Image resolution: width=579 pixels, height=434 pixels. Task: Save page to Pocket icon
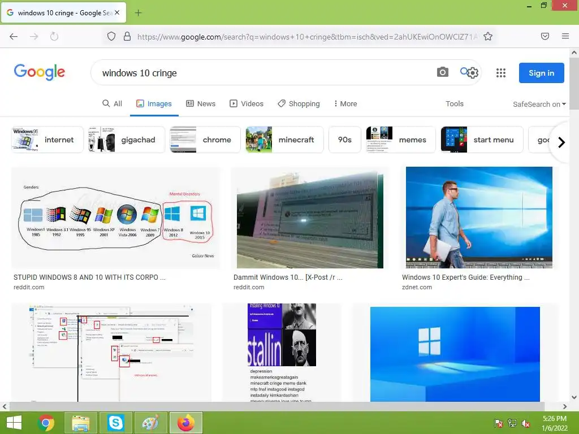coord(545,36)
